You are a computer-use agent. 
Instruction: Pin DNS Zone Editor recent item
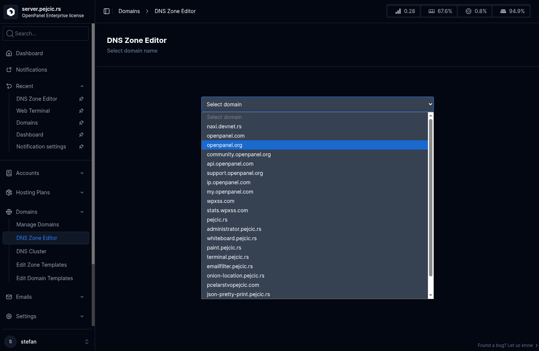[x=81, y=99]
